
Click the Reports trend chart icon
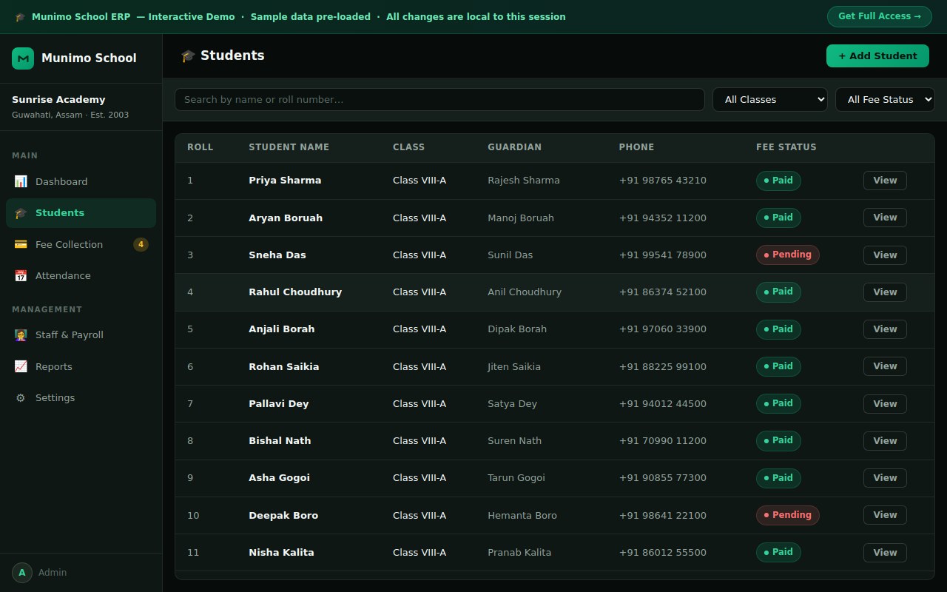[x=21, y=366]
